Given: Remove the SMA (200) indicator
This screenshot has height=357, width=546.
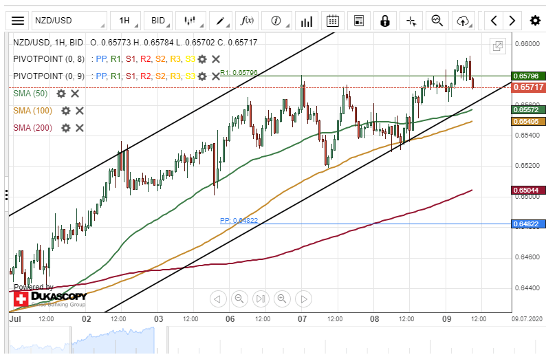Looking at the screenshot, I should [80, 127].
